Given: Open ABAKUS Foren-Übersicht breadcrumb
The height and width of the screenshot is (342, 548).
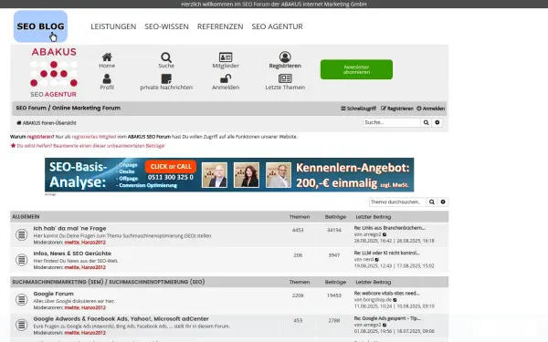Looking at the screenshot, I should tap(47, 123).
